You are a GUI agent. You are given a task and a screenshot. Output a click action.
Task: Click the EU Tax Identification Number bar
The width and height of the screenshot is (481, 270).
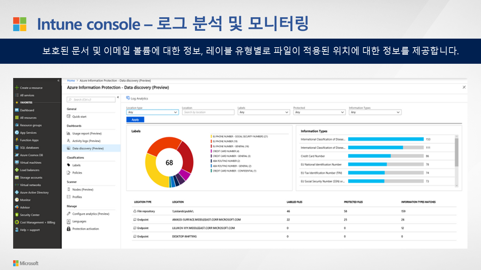[386, 173]
